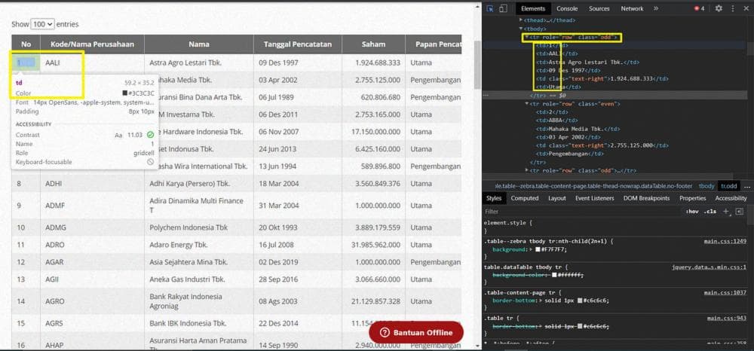This screenshot has width=754, height=351.
Task: Switch to the Elements tab
Action: tap(533, 8)
